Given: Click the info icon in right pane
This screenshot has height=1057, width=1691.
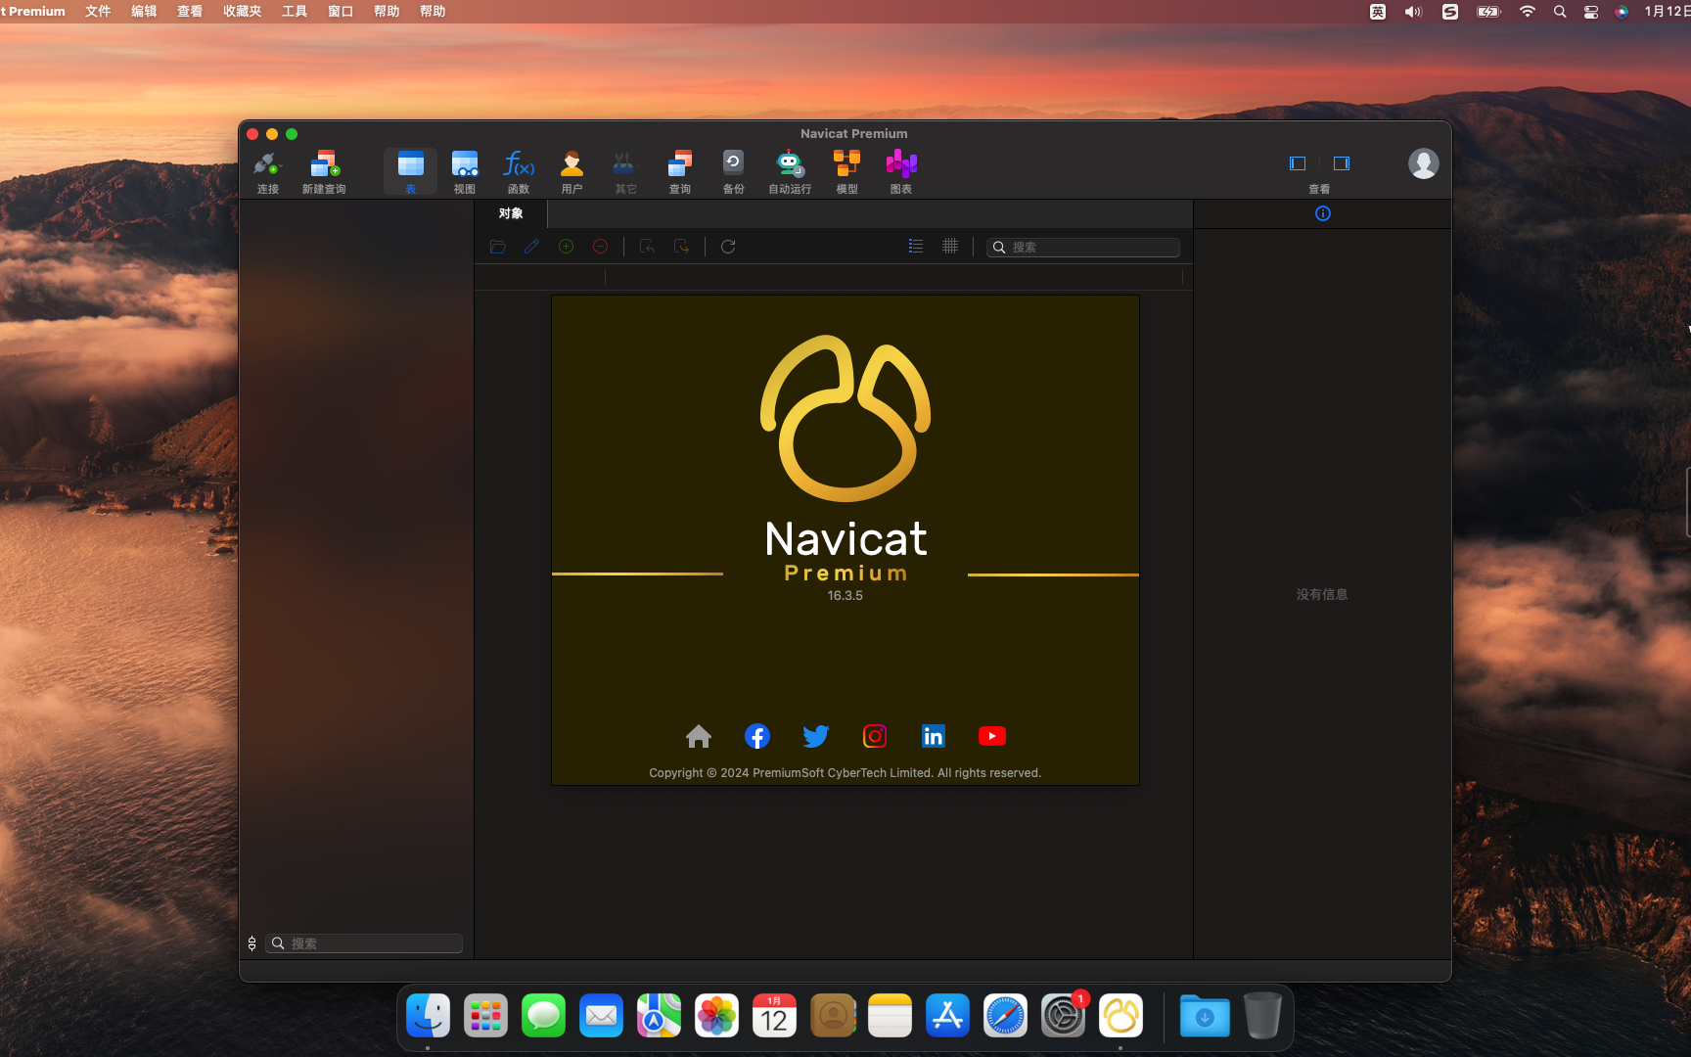Looking at the screenshot, I should click(x=1323, y=213).
